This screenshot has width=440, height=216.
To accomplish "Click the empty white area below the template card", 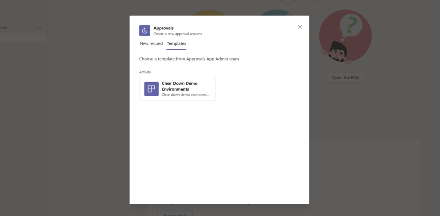I will pyautogui.click(x=219, y=150).
